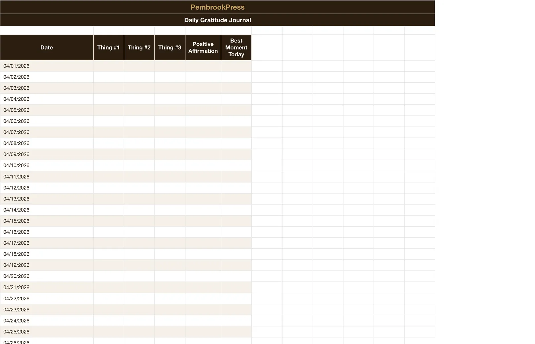Select the 04/04/2026 date cell
The width and height of the screenshot is (535, 344).
point(47,99)
